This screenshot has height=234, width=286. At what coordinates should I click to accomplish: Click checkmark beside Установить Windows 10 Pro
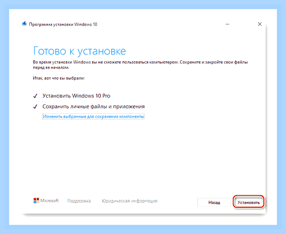35,96
